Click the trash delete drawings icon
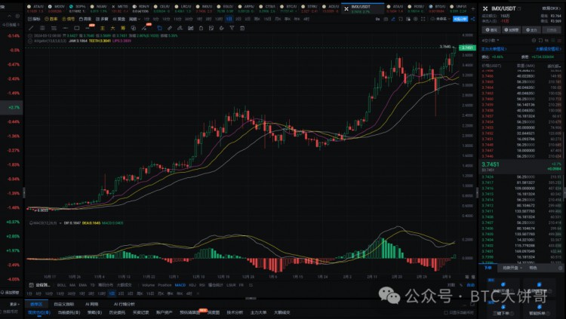This screenshot has height=319, width=566. coord(242,28)
